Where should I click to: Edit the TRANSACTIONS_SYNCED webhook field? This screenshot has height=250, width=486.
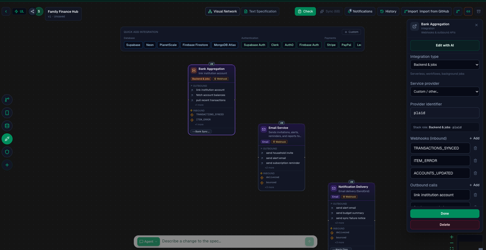[440, 148]
